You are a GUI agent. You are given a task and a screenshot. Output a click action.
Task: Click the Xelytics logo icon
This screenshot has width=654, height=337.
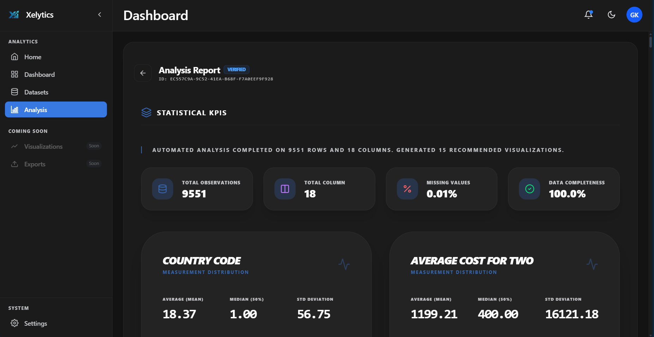[13, 14]
